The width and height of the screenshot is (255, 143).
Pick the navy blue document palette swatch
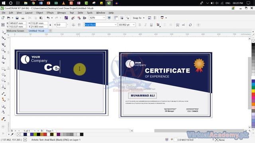(25, 134)
